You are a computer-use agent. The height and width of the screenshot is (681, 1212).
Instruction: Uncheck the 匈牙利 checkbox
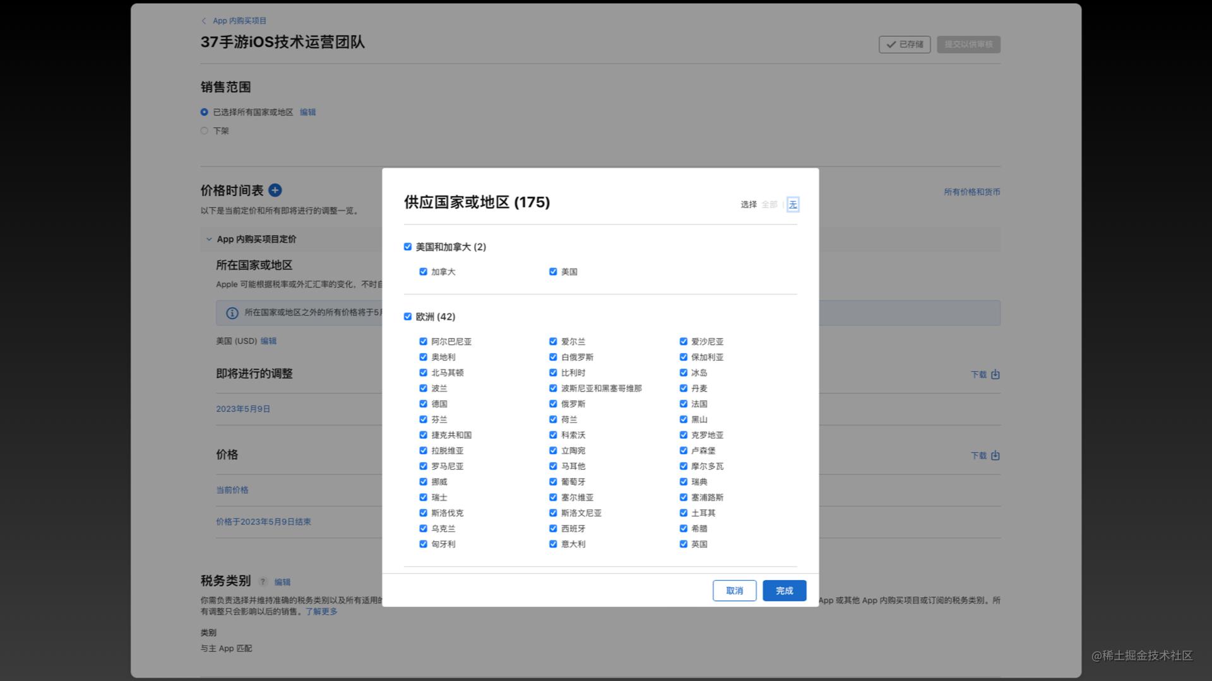[423, 544]
